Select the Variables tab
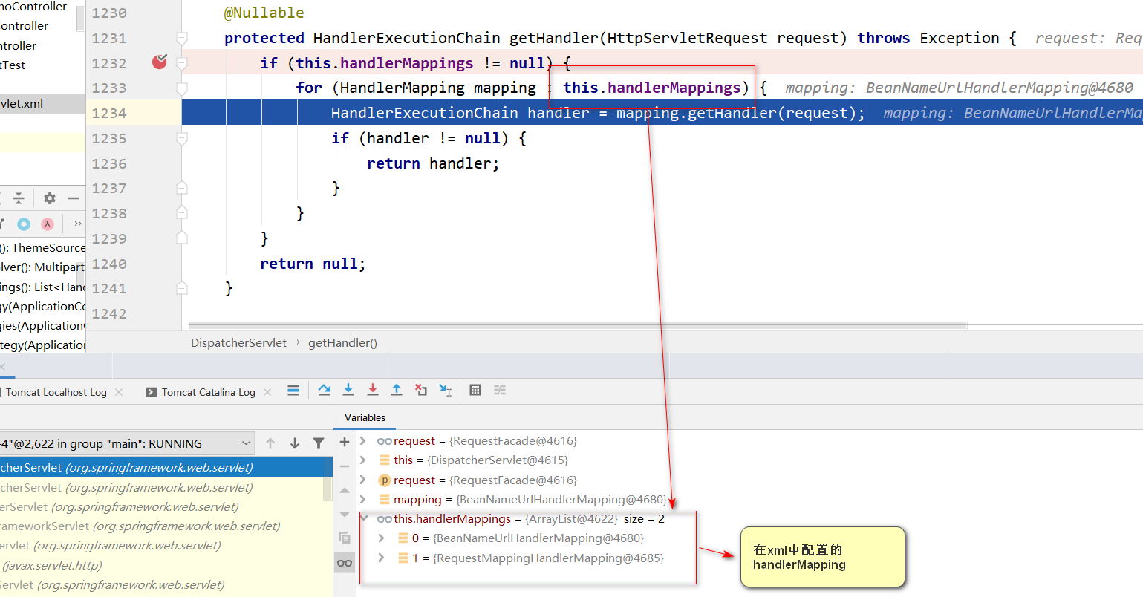 (x=365, y=417)
